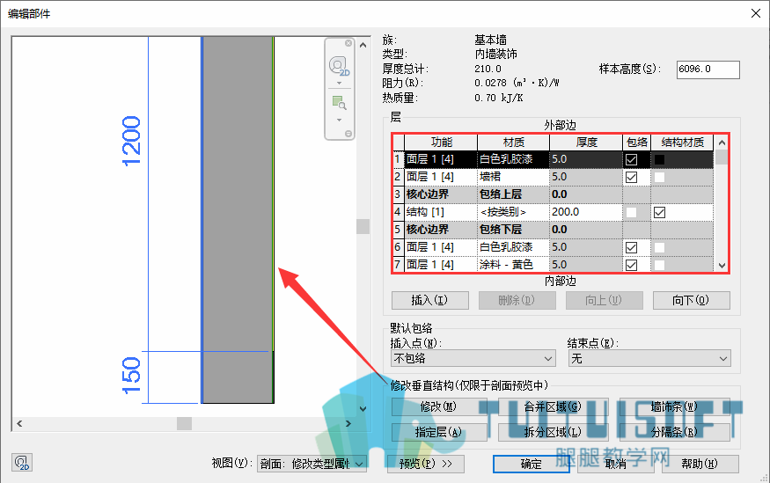
Task: Click the 功能 column header
Action: pos(441,143)
